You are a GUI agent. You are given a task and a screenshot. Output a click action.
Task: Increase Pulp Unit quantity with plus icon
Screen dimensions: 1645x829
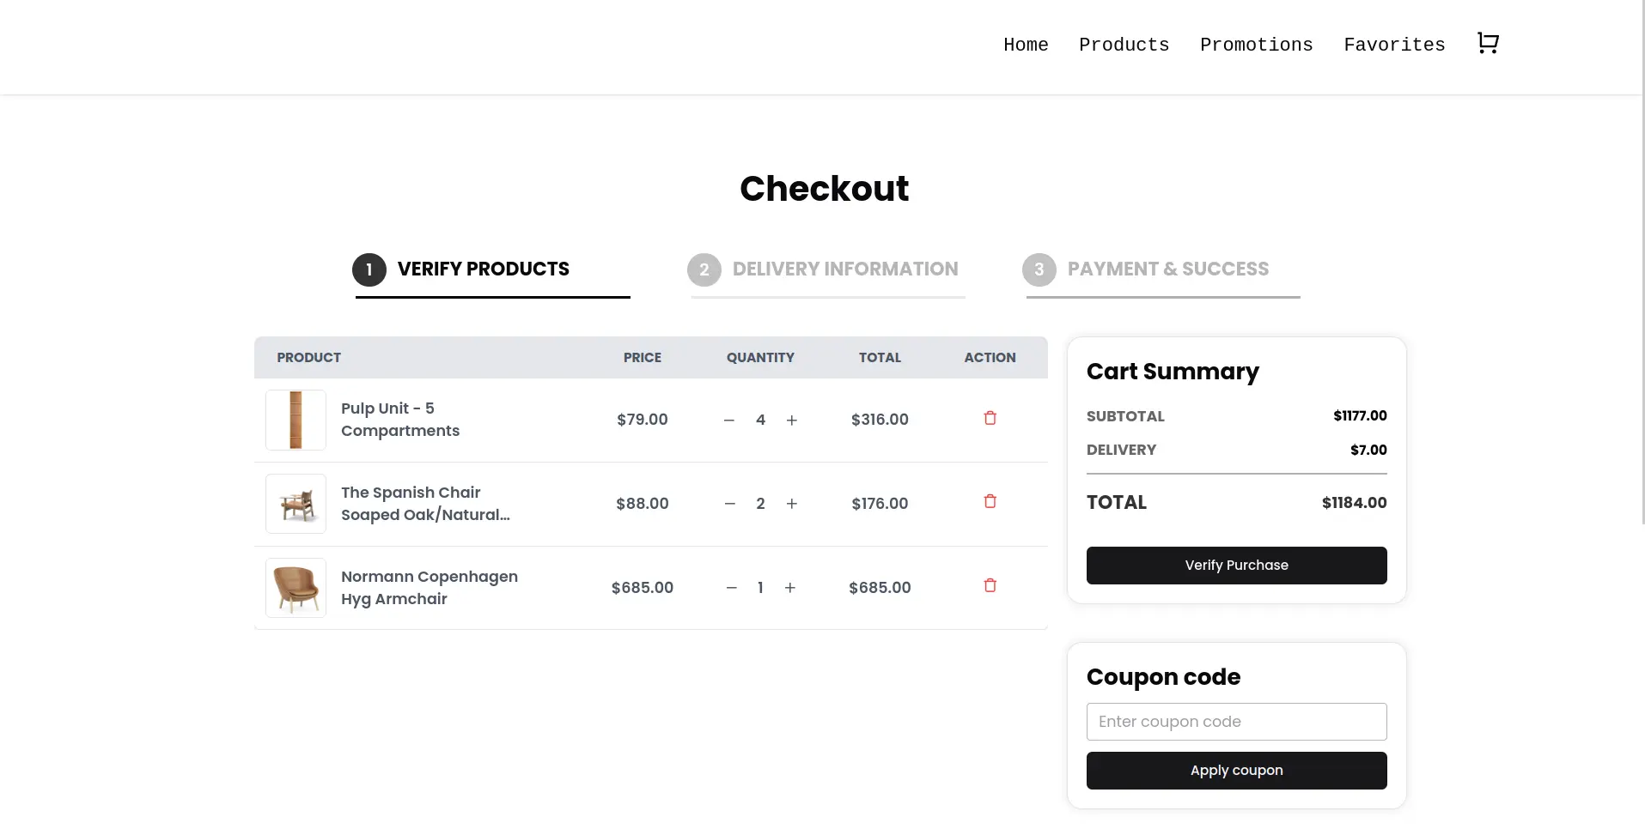(791, 420)
